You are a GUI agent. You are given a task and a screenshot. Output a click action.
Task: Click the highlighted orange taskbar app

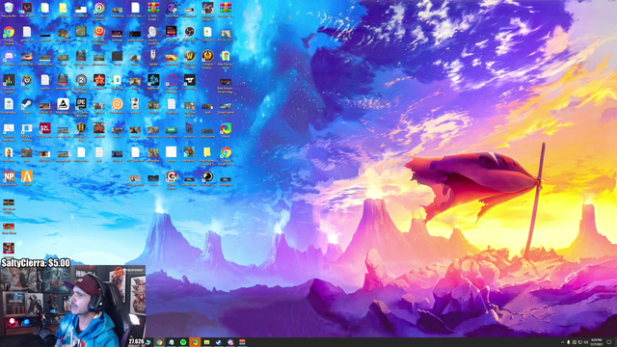[195, 342]
